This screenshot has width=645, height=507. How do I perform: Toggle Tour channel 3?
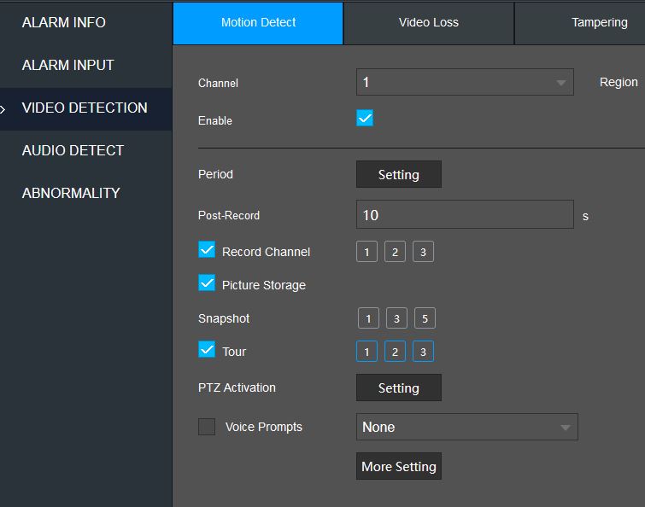point(423,352)
